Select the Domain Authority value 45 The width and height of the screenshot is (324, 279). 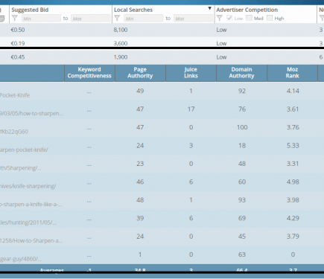(242, 237)
